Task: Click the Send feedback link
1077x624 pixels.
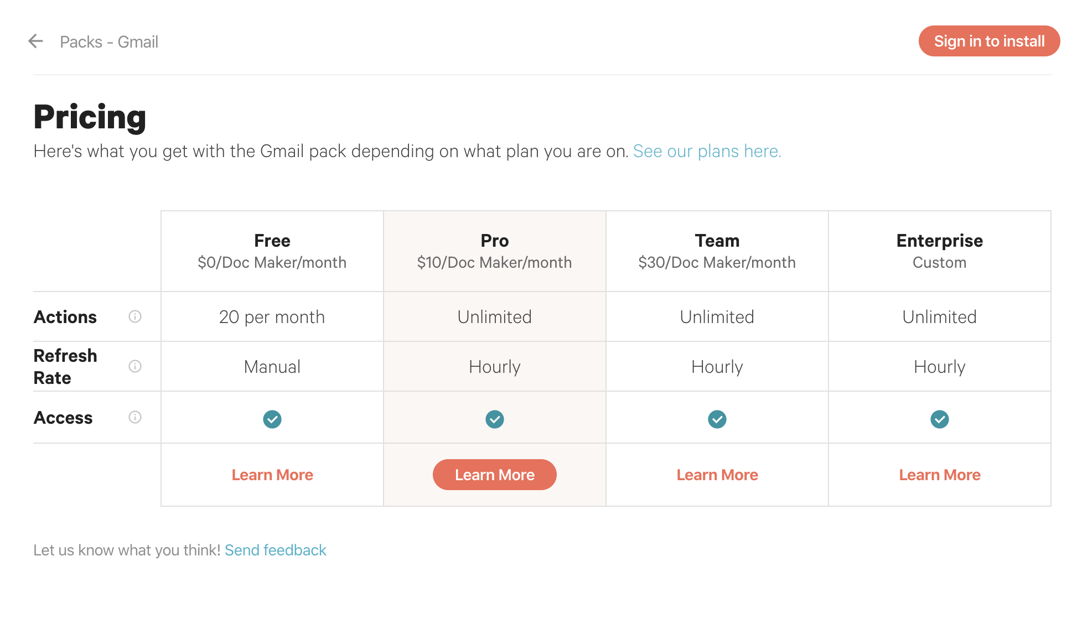Action: pyautogui.click(x=275, y=550)
